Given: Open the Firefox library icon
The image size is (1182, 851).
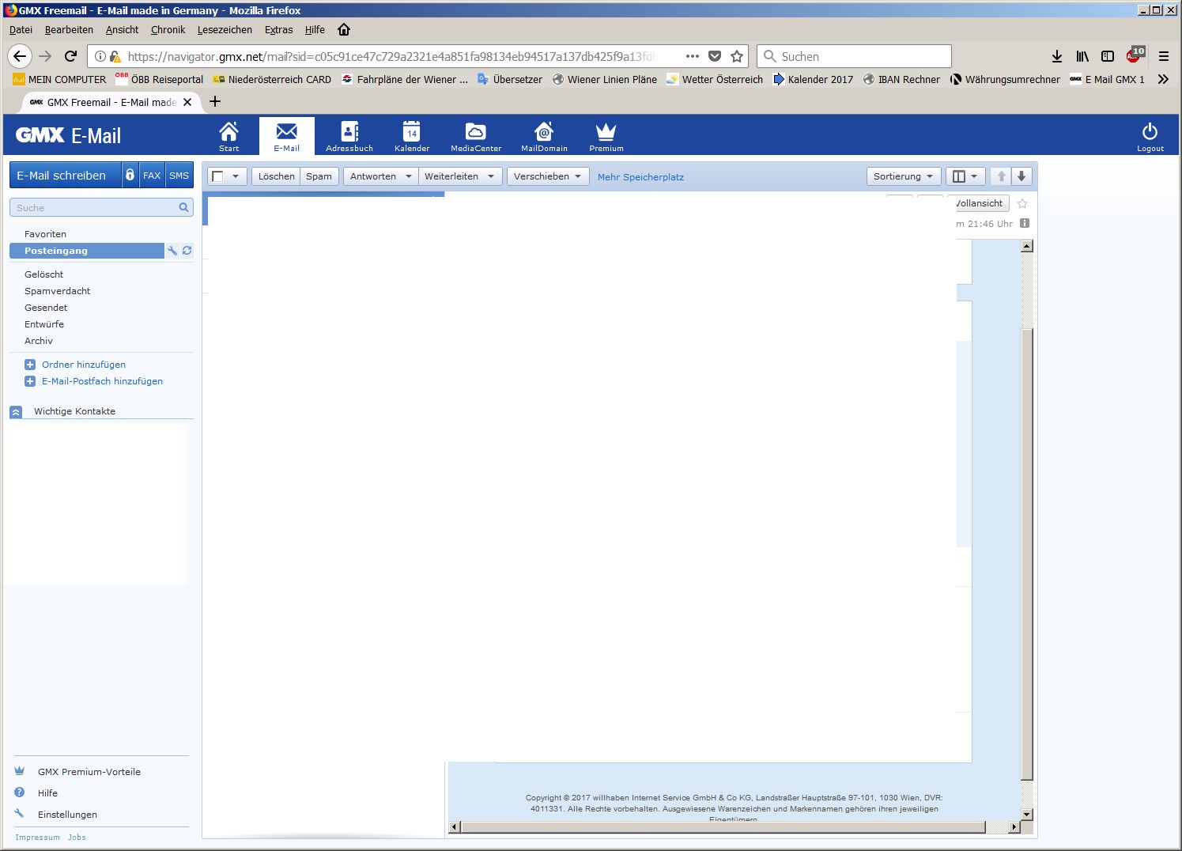Looking at the screenshot, I should (1082, 56).
